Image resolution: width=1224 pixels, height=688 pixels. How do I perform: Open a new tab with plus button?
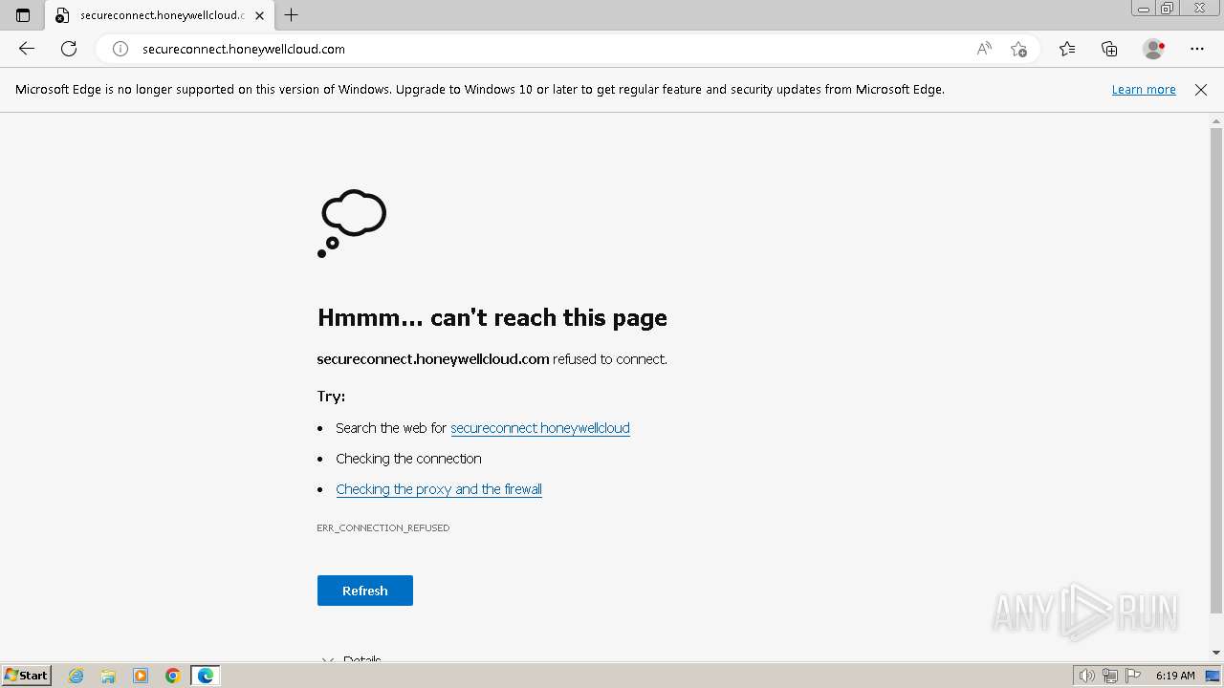pos(292,15)
